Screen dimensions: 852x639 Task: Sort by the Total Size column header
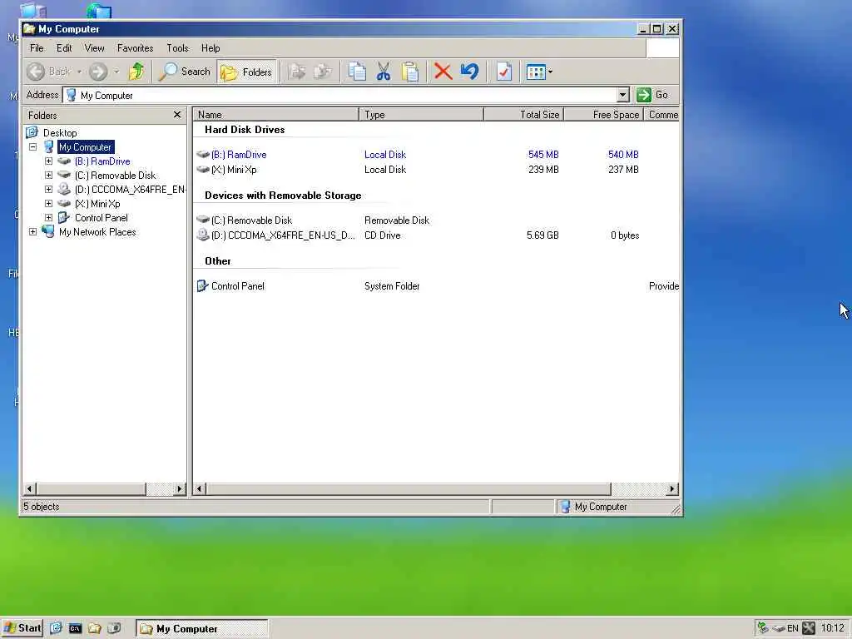(524, 115)
